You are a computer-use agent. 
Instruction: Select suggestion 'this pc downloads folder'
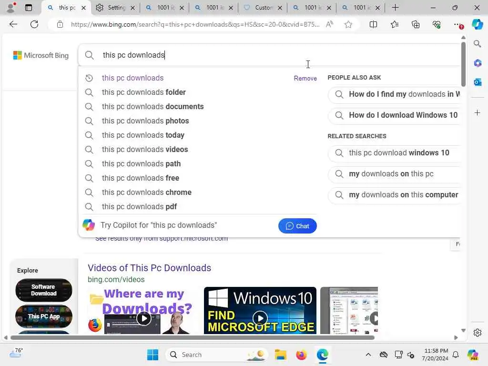144,92
